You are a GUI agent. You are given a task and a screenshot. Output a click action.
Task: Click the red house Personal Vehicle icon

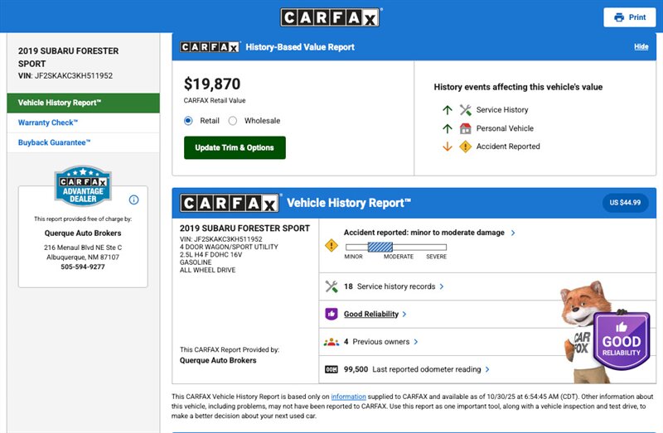click(465, 128)
